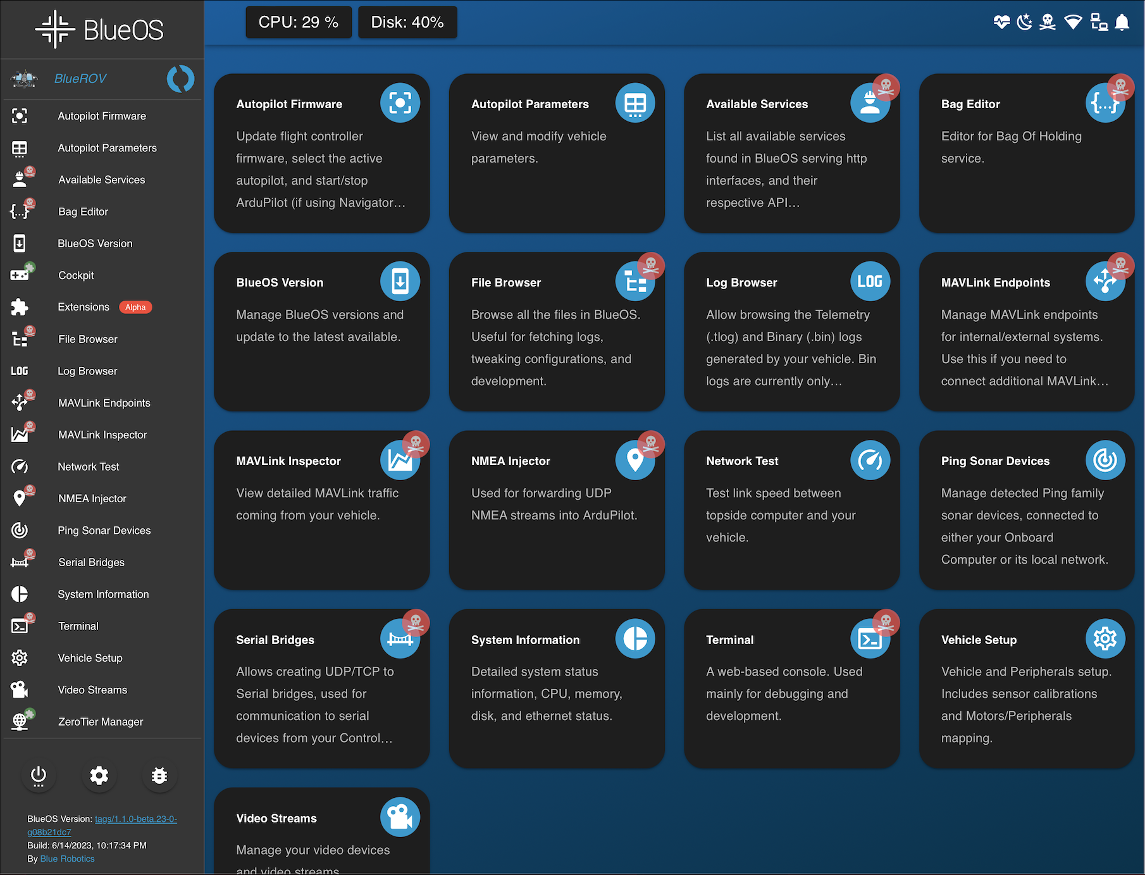Report a bug with the bug icon
The width and height of the screenshot is (1145, 875).
click(159, 776)
